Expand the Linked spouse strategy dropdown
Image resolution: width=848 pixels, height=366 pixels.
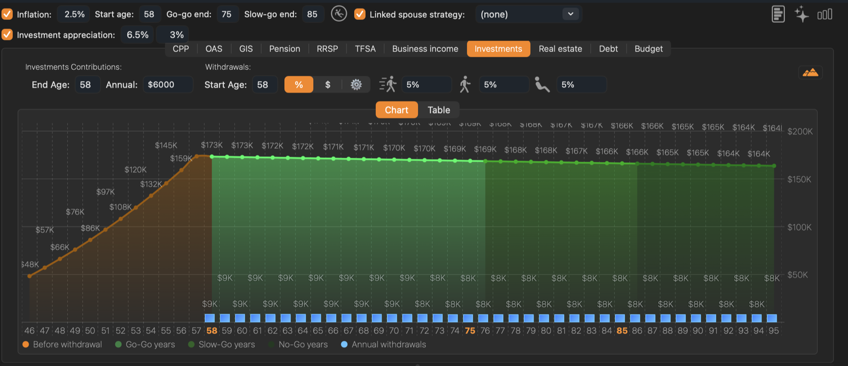529,14
